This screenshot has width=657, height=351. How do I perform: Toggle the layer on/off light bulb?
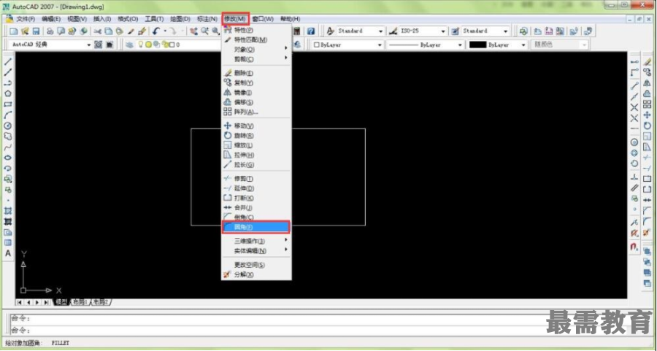pos(141,45)
